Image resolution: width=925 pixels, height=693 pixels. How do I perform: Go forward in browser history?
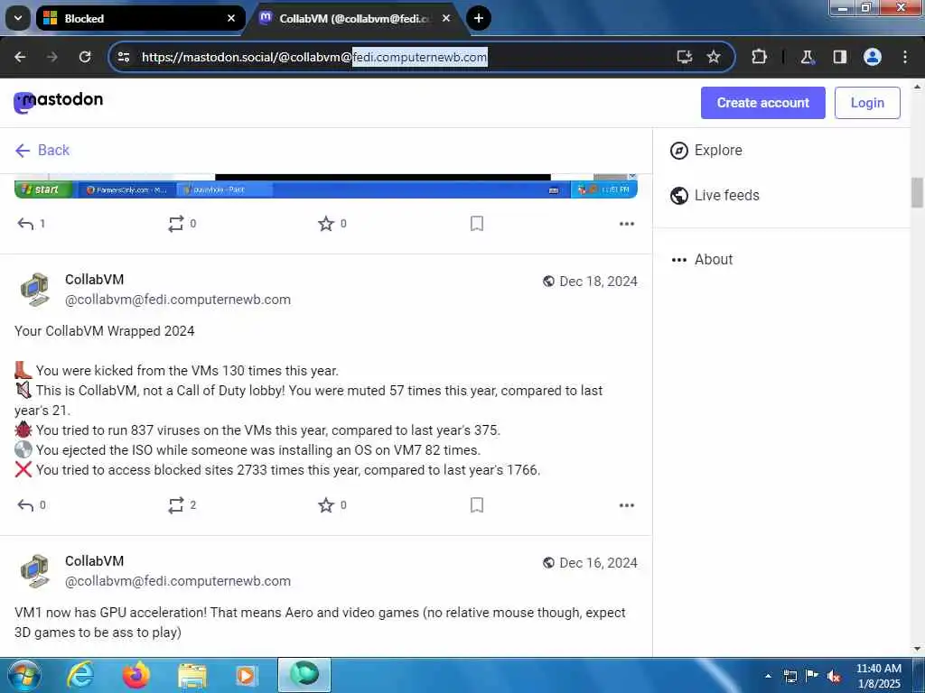[52, 57]
